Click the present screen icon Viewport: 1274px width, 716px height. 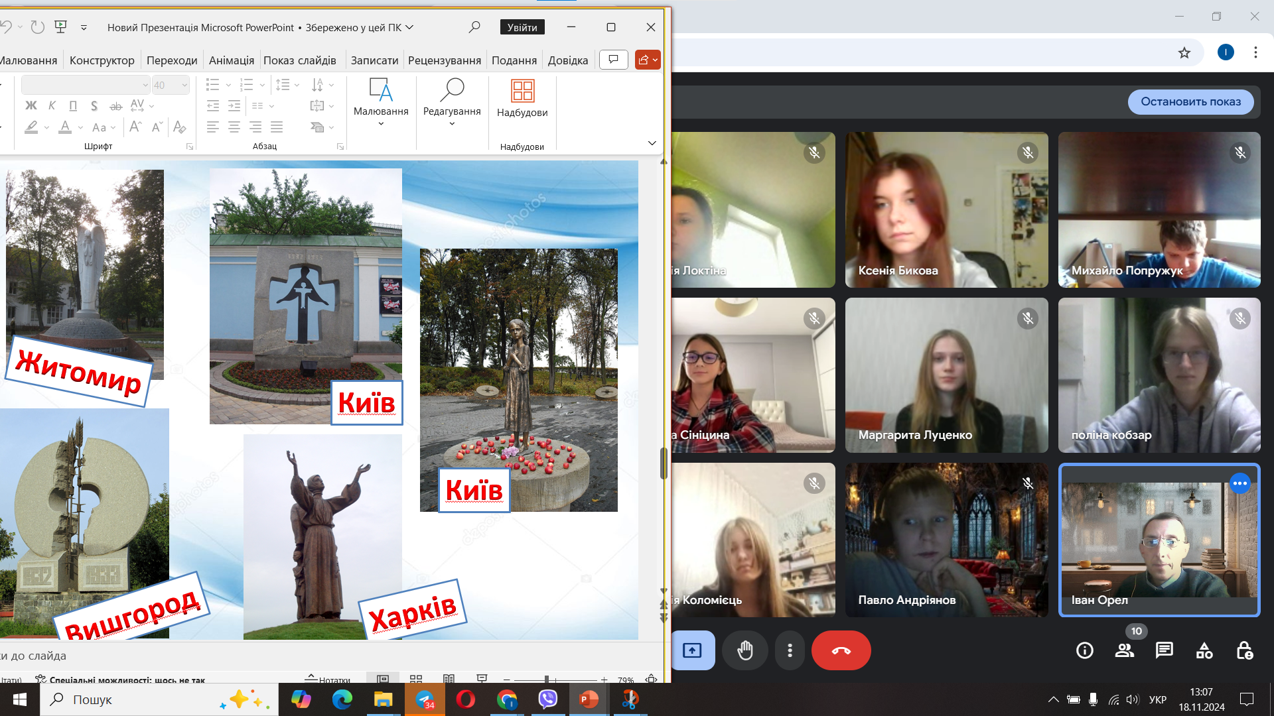[x=692, y=650]
